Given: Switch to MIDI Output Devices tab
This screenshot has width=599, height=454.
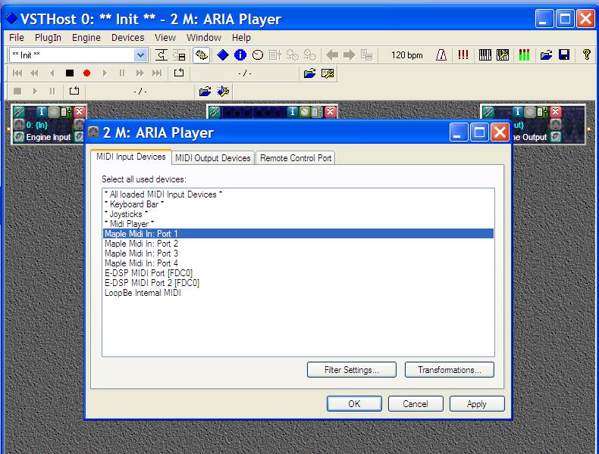Looking at the screenshot, I should 213,158.
